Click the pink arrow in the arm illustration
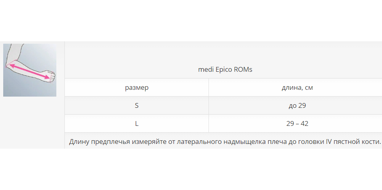The image size is (382, 190). point(30,70)
